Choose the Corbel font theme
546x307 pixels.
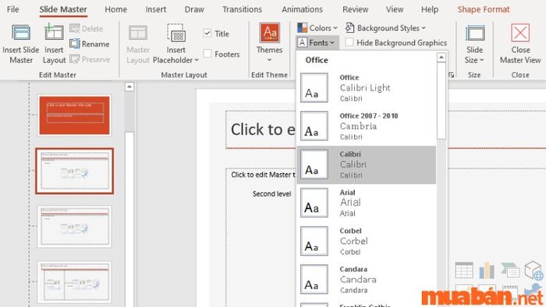coord(367,241)
